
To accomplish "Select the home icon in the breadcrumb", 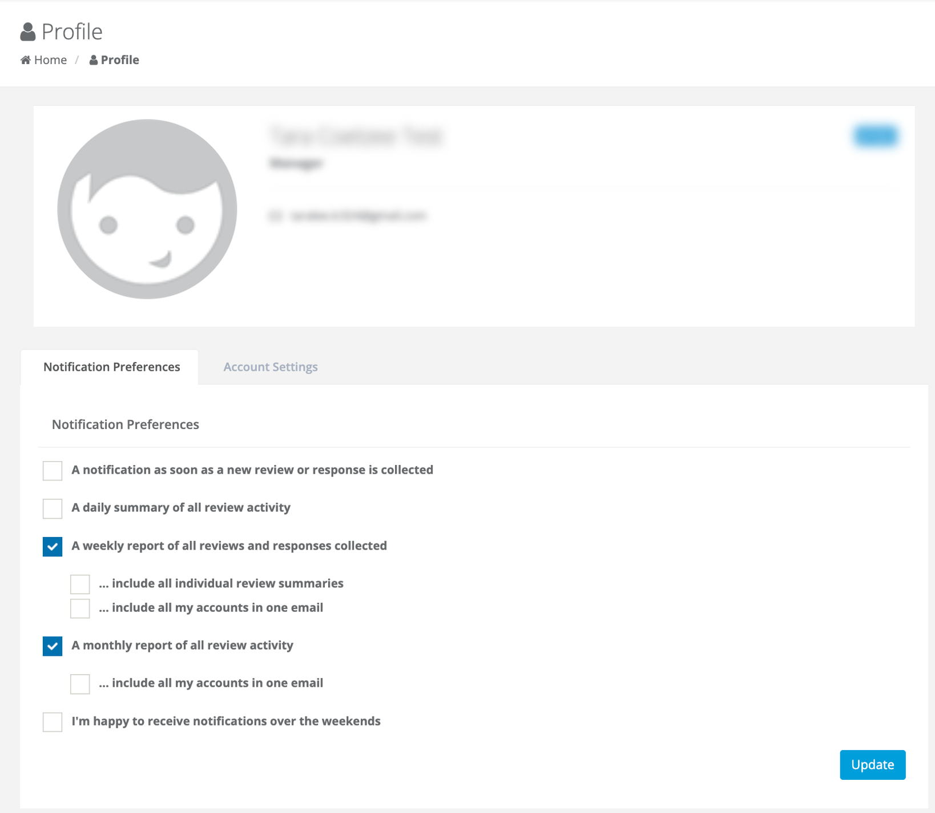I will pos(25,59).
